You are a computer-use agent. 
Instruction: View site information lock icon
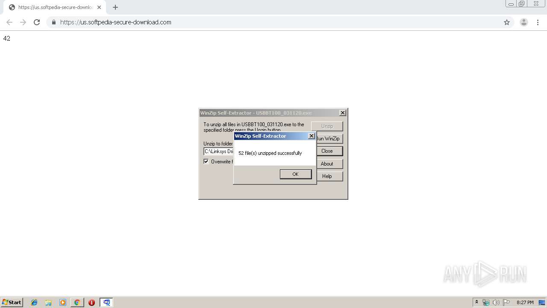click(x=53, y=22)
